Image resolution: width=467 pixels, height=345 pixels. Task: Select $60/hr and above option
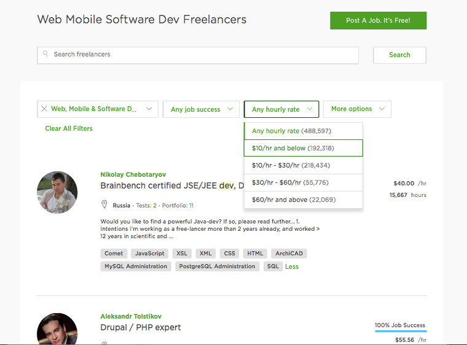[x=303, y=200]
